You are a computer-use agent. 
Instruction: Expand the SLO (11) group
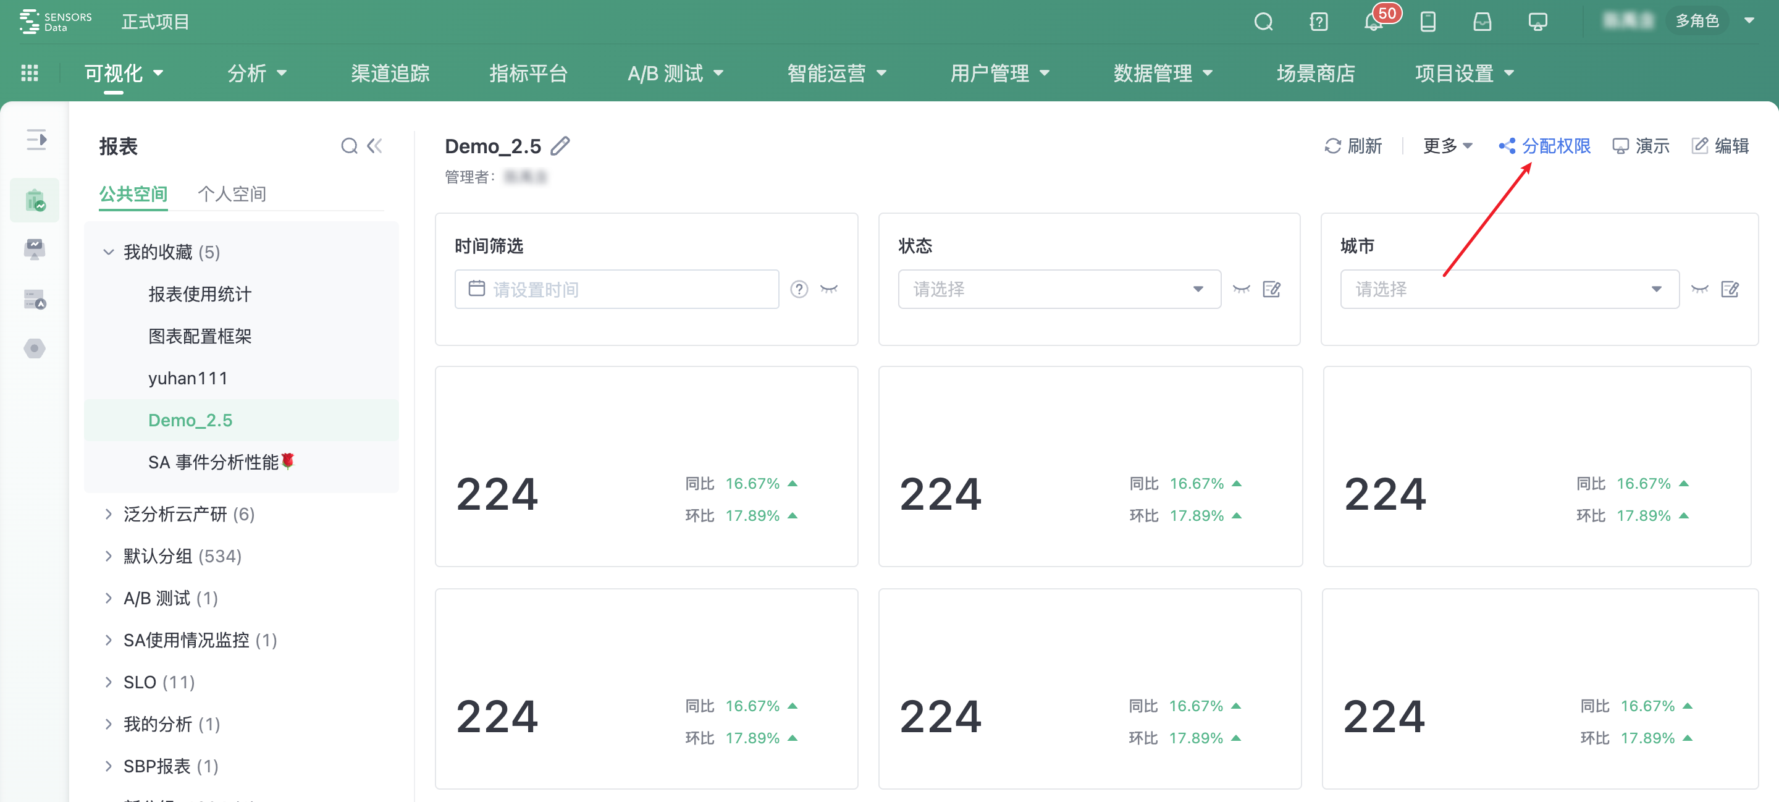109,682
